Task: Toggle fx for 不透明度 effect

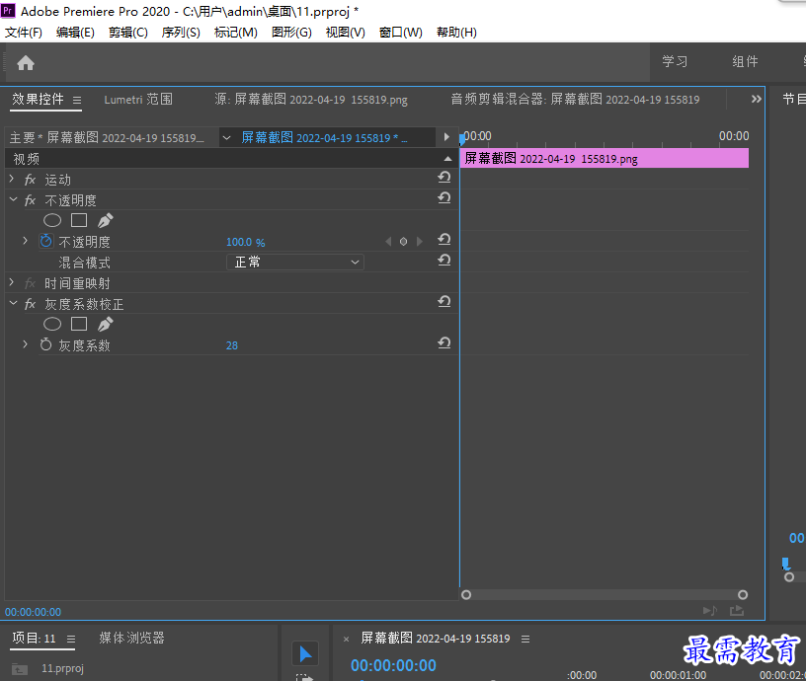Action: tap(30, 200)
